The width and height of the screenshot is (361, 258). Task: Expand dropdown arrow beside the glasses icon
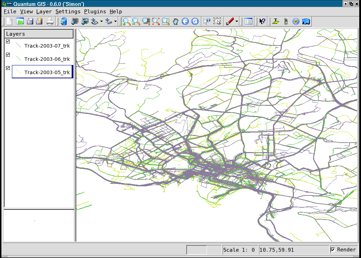coord(115,22)
